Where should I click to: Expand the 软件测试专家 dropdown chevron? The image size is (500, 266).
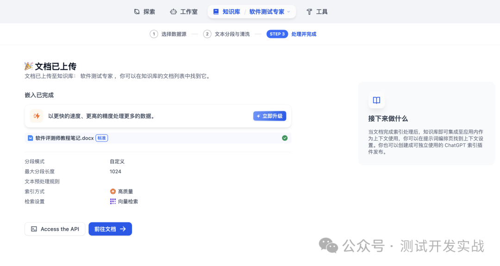point(288,12)
